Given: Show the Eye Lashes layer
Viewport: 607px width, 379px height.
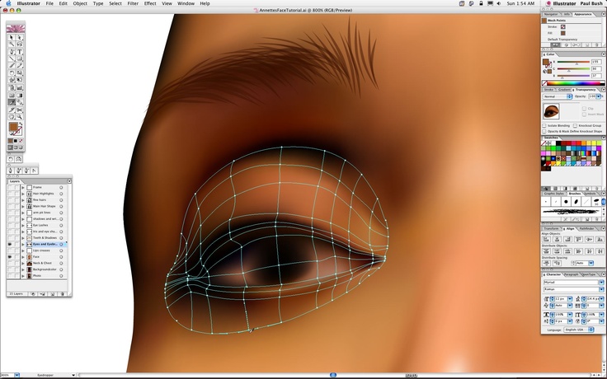Looking at the screenshot, I should 9,225.
